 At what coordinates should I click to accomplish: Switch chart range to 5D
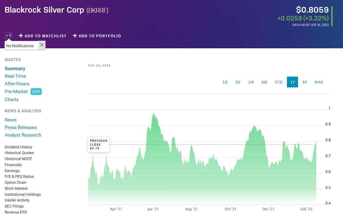(238, 82)
